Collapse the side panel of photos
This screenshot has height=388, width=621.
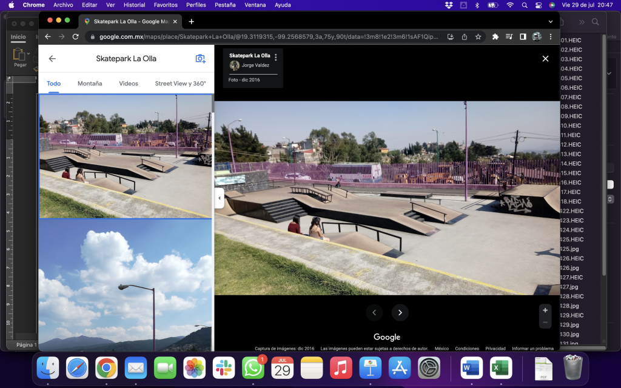(x=219, y=198)
